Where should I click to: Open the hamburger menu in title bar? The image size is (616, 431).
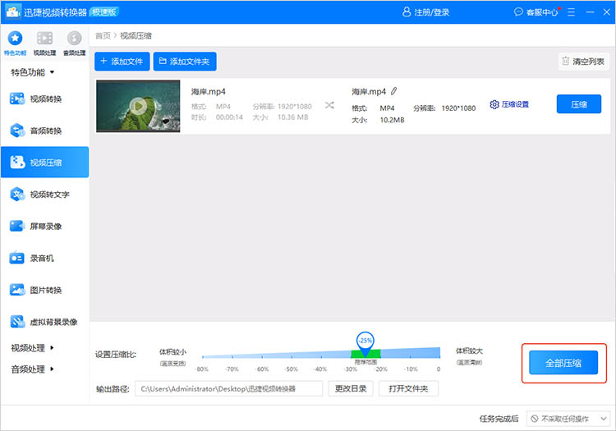pyautogui.click(x=571, y=12)
